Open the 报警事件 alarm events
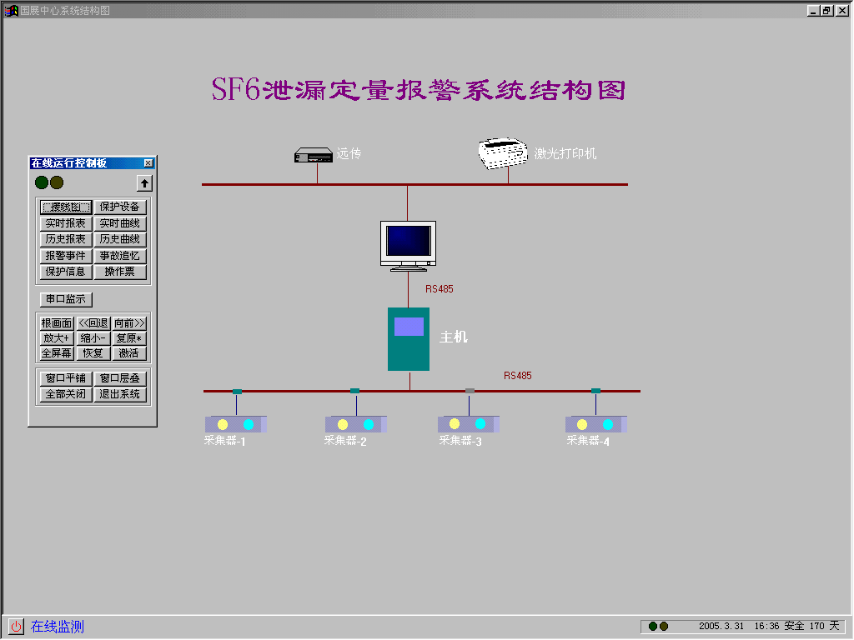This screenshot has height=640, width=854. coord(66,256)
